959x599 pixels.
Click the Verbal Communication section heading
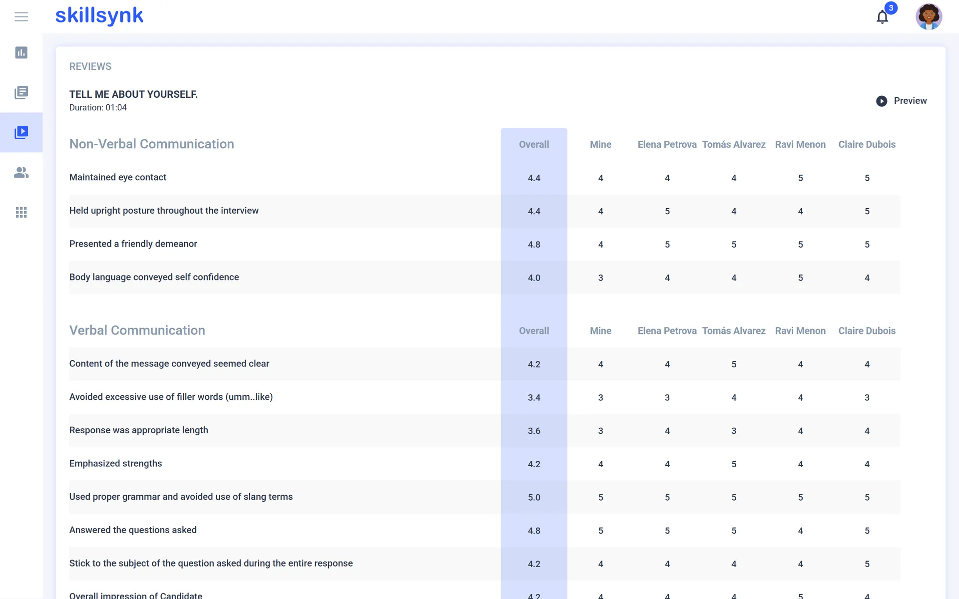137,330
